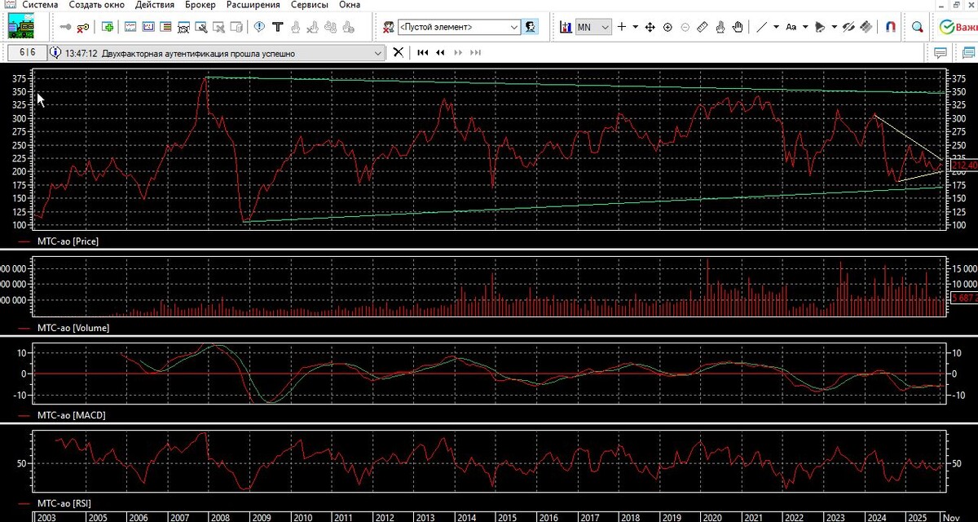
Task: Toggle the hide drawings eye icon
Action: click(848, 27)
